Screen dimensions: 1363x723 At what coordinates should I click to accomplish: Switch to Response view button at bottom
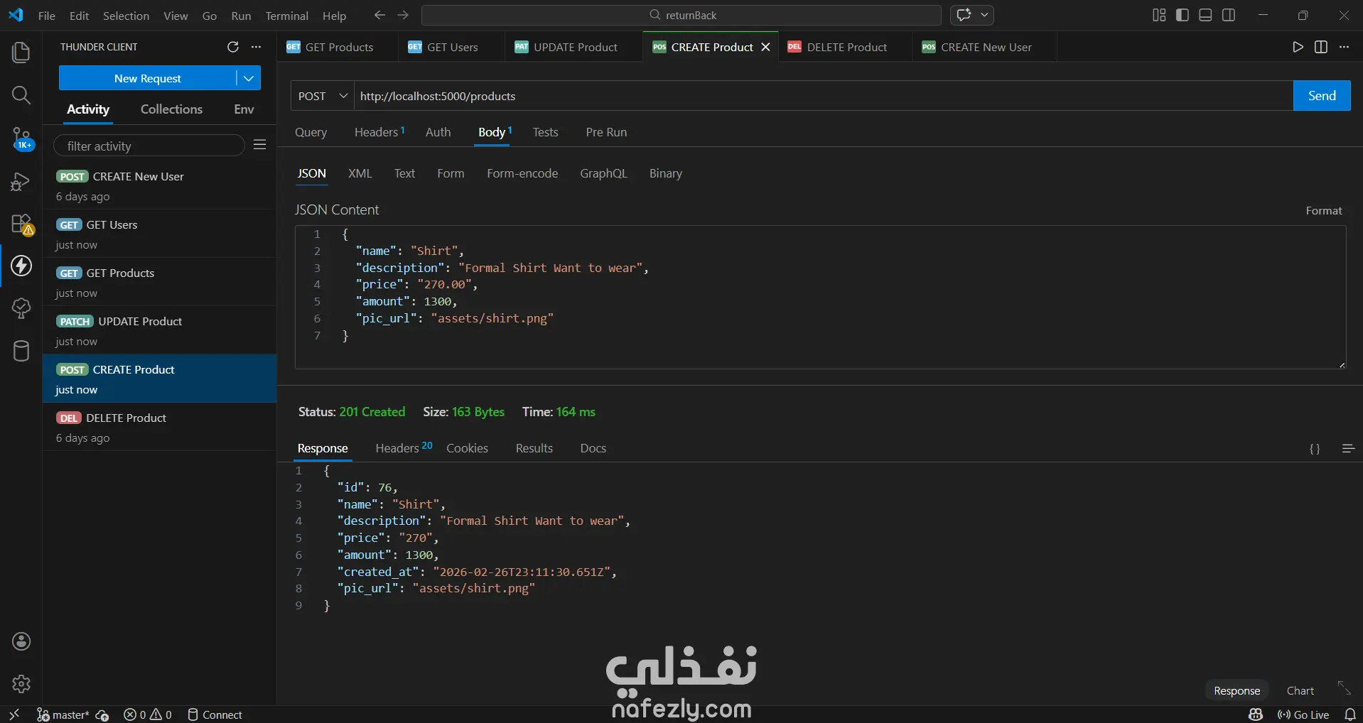[x=1237, y=690]
